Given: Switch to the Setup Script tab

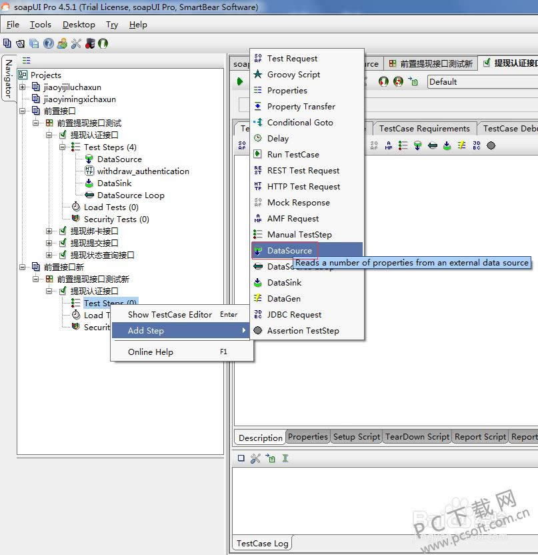Looking at the screenshot, I should coord(357,437).
